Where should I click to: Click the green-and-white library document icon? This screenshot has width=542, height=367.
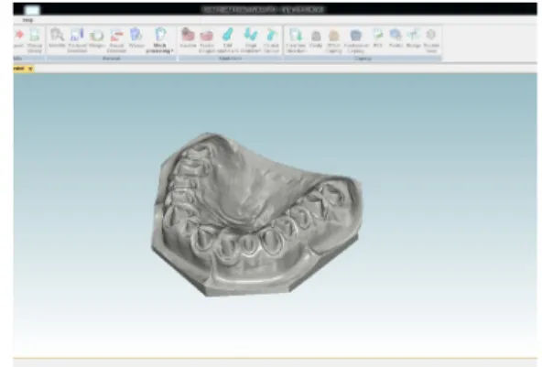pos(35,35)
